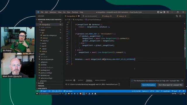The height and width of the screenshot is (105, 187).
Task: Expand the Outline section
Action: point(49,83)
